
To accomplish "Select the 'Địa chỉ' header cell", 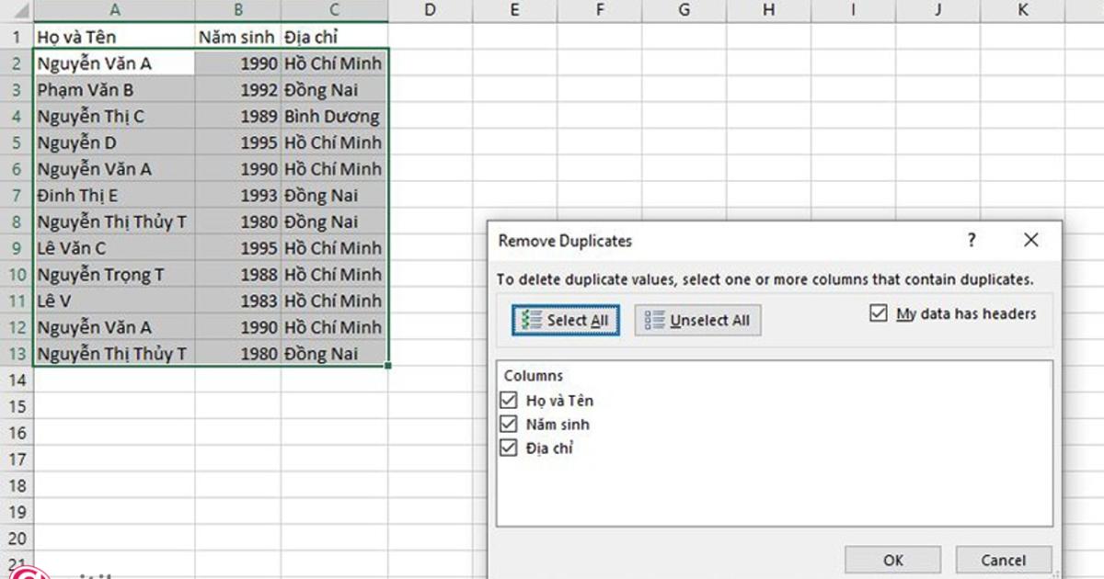I will (334, 37).
